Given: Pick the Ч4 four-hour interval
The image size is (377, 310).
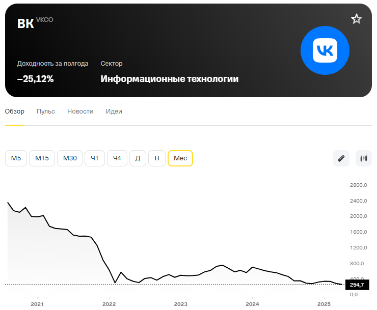Looking at the screenshot, I should coord(117,158).
